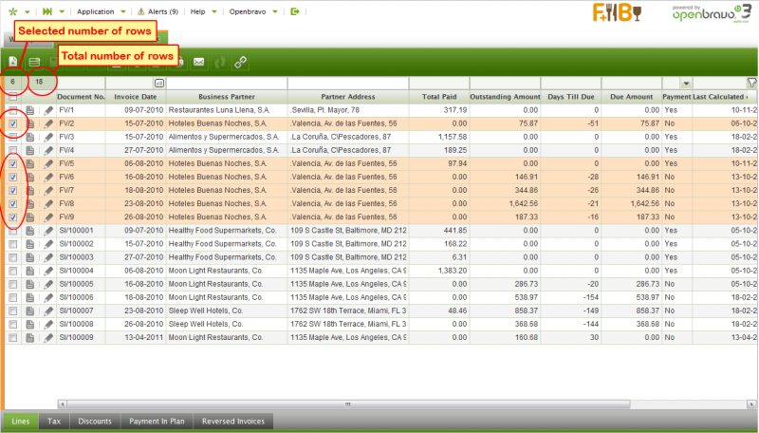Open the Discounts tab
Viewport: 759px width, 433px height.
(x=95, y=421)
